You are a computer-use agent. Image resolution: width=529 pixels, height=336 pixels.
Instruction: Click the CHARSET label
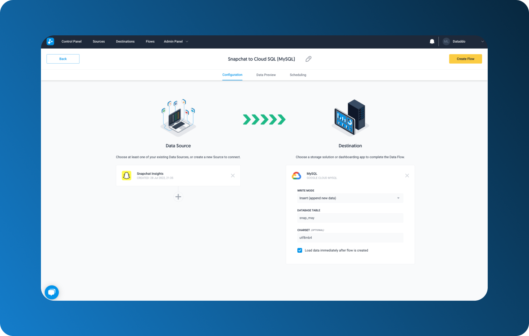point(304,230)
